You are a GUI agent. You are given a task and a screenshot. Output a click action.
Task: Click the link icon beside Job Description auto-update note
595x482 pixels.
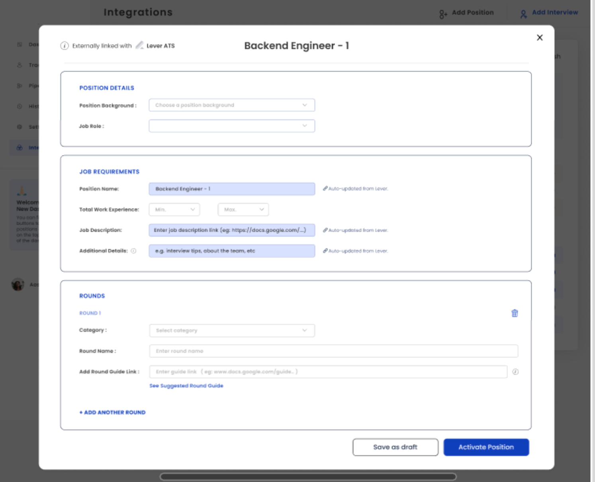tap(325, 230)
